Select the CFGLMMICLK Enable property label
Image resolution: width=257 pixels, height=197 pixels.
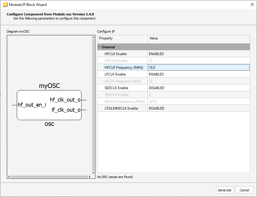[x=121, y=108]
